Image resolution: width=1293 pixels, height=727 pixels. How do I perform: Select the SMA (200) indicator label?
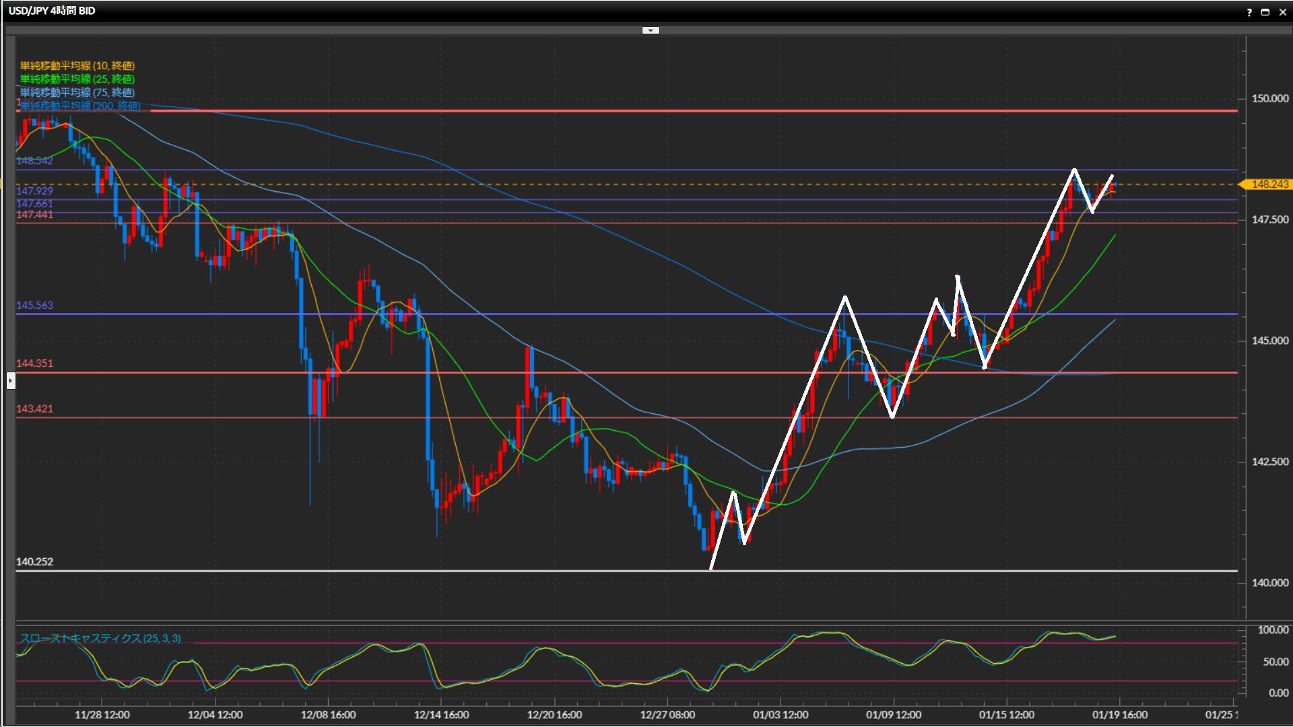79,106
